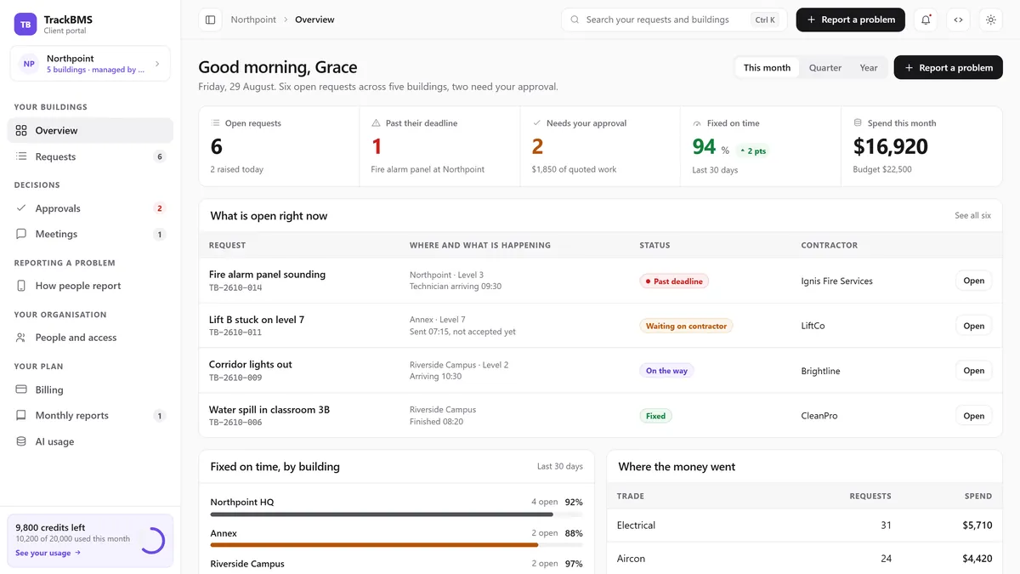
Task: Open Approvals in the sidebar
Action: (90, 208)
